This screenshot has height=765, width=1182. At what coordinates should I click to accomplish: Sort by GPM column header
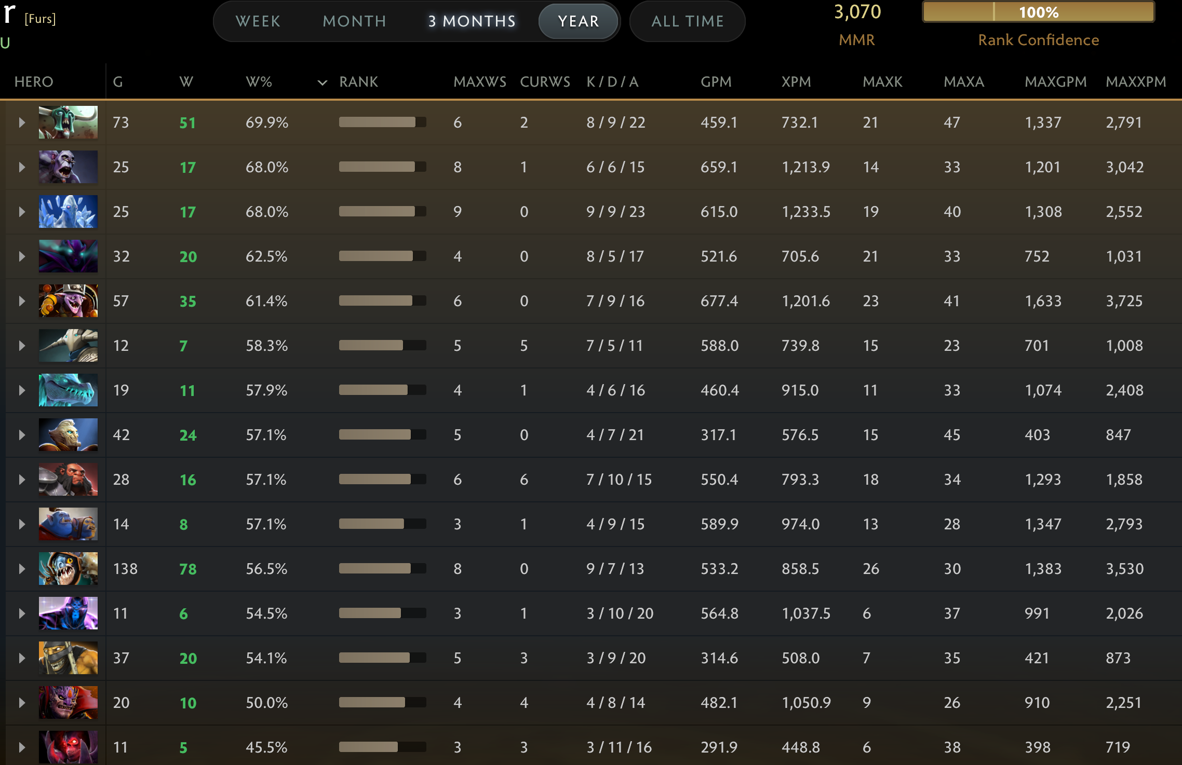click(716, 81)
